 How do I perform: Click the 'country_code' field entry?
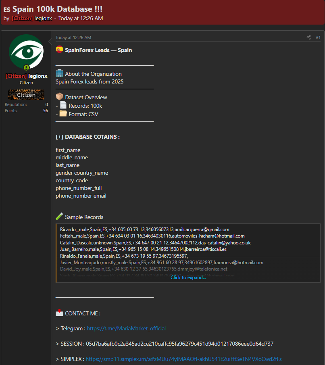(x=72, y=181)
